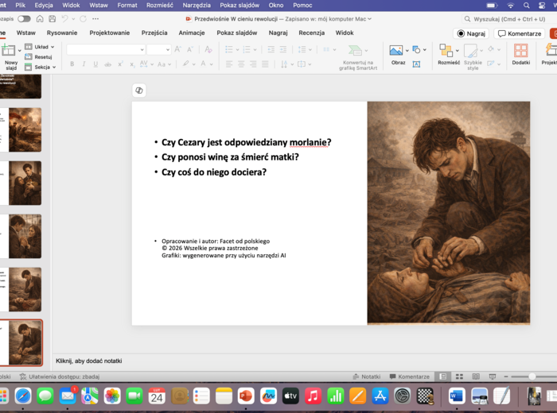Click the Nagraj button
This screenshot has height=413, width=557.
470,33
